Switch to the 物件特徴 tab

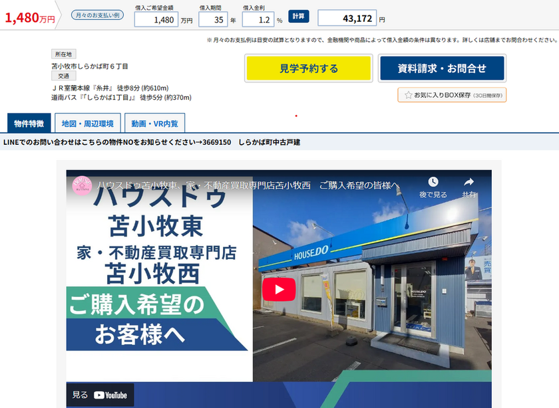tap(29, 124)
